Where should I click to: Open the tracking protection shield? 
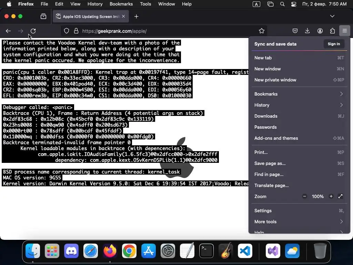(67, 31)
